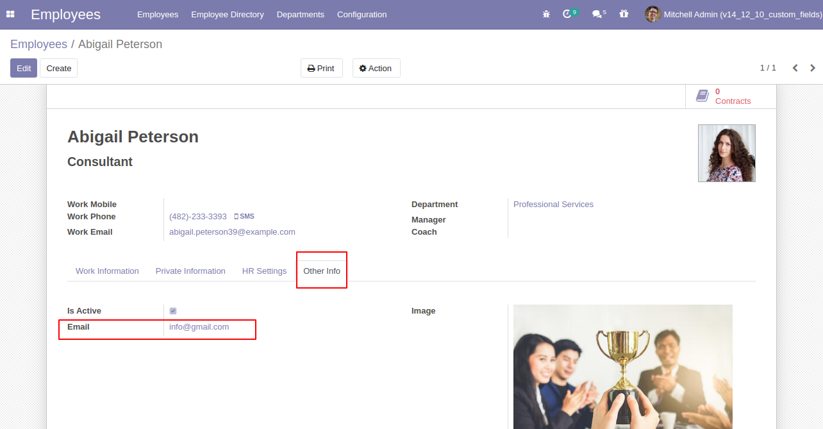Click work email abigail.peterson39@example.com

(232, 232)
